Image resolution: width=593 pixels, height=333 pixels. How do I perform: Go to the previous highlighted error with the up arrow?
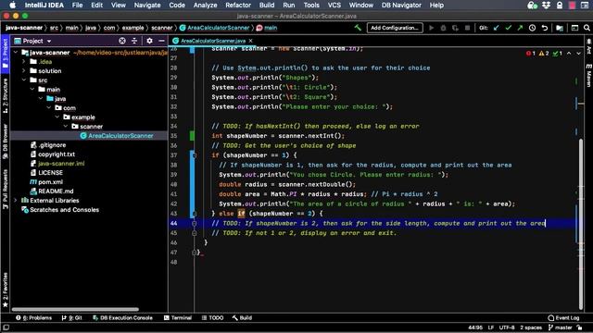coord(569,54)
